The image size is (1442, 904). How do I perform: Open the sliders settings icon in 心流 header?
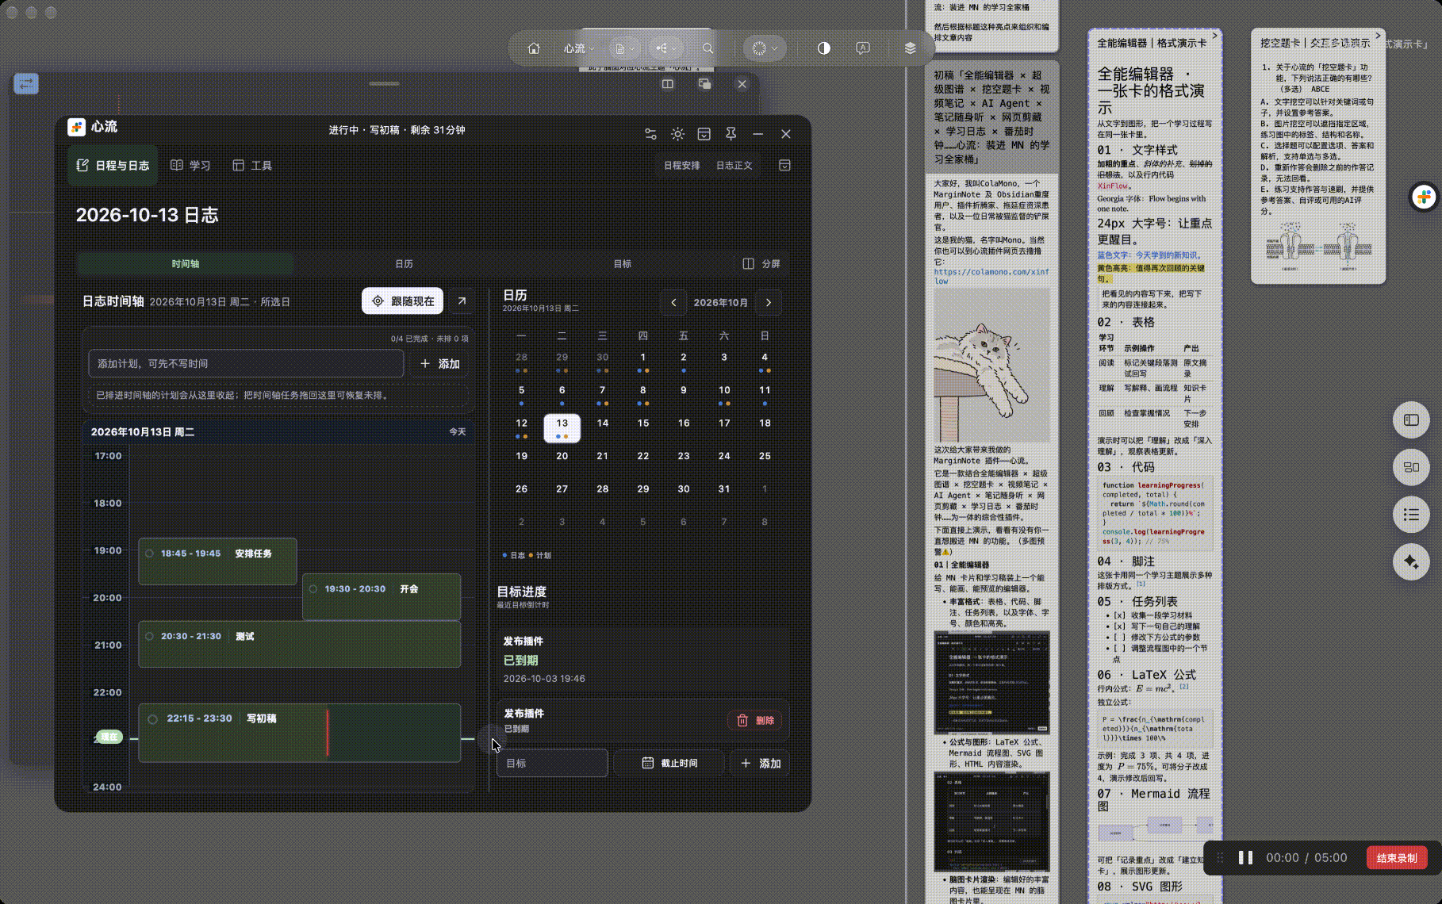point(650,134)
